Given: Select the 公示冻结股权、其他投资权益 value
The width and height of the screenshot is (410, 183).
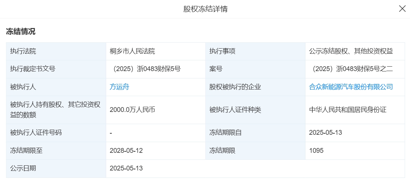Looking at the screenshot, I should [x=351, y=51].
